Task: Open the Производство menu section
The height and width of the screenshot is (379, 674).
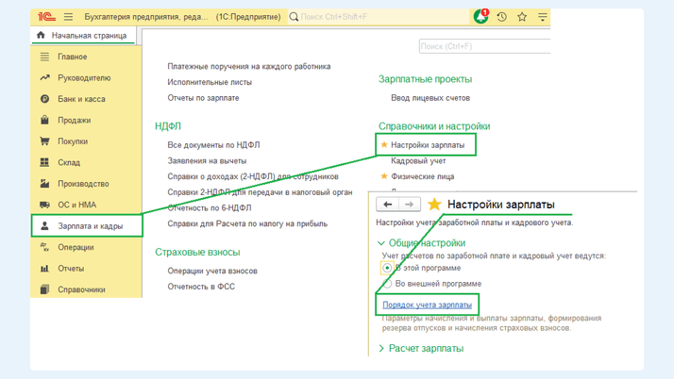Action: pyautogui.click(x=83, y=184)
